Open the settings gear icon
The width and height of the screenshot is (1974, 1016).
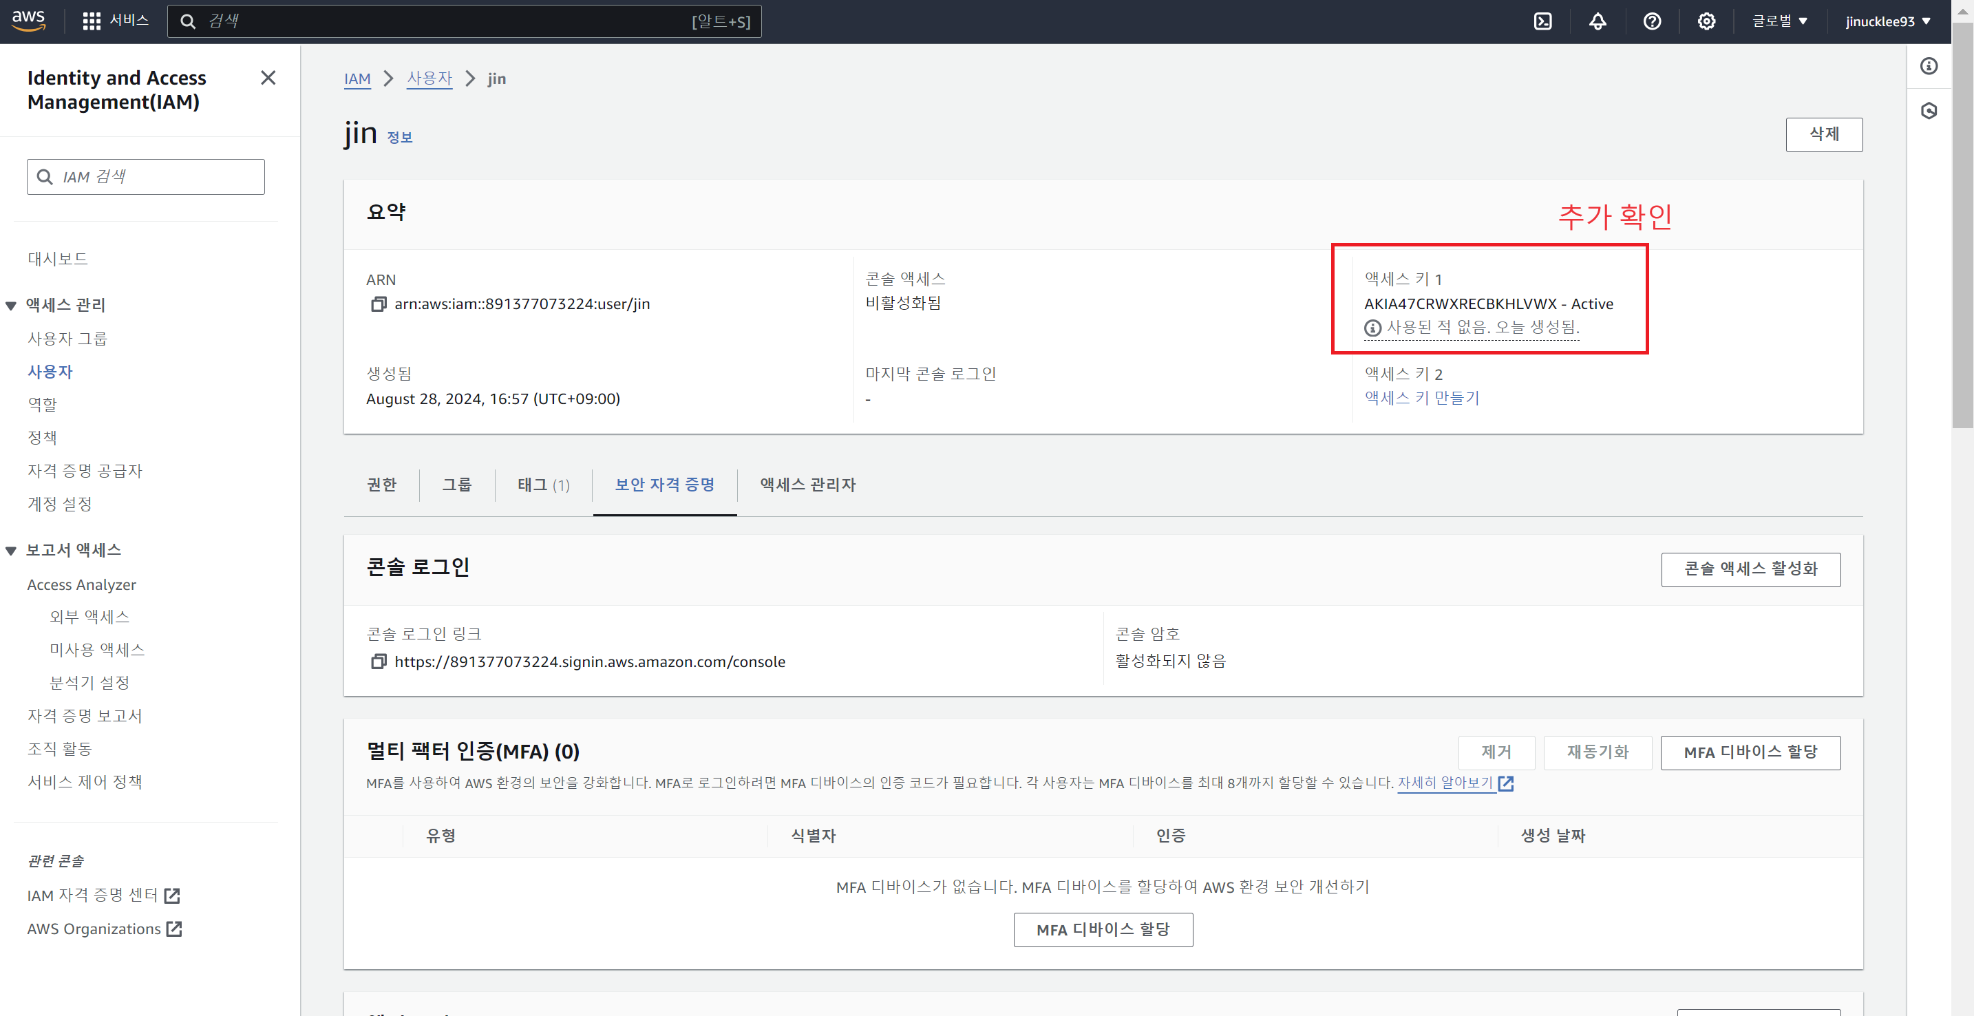1706,21
